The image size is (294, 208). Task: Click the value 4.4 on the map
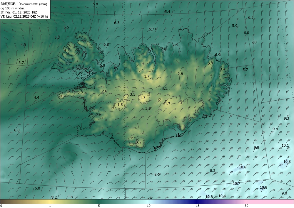[x=36, y=97]
